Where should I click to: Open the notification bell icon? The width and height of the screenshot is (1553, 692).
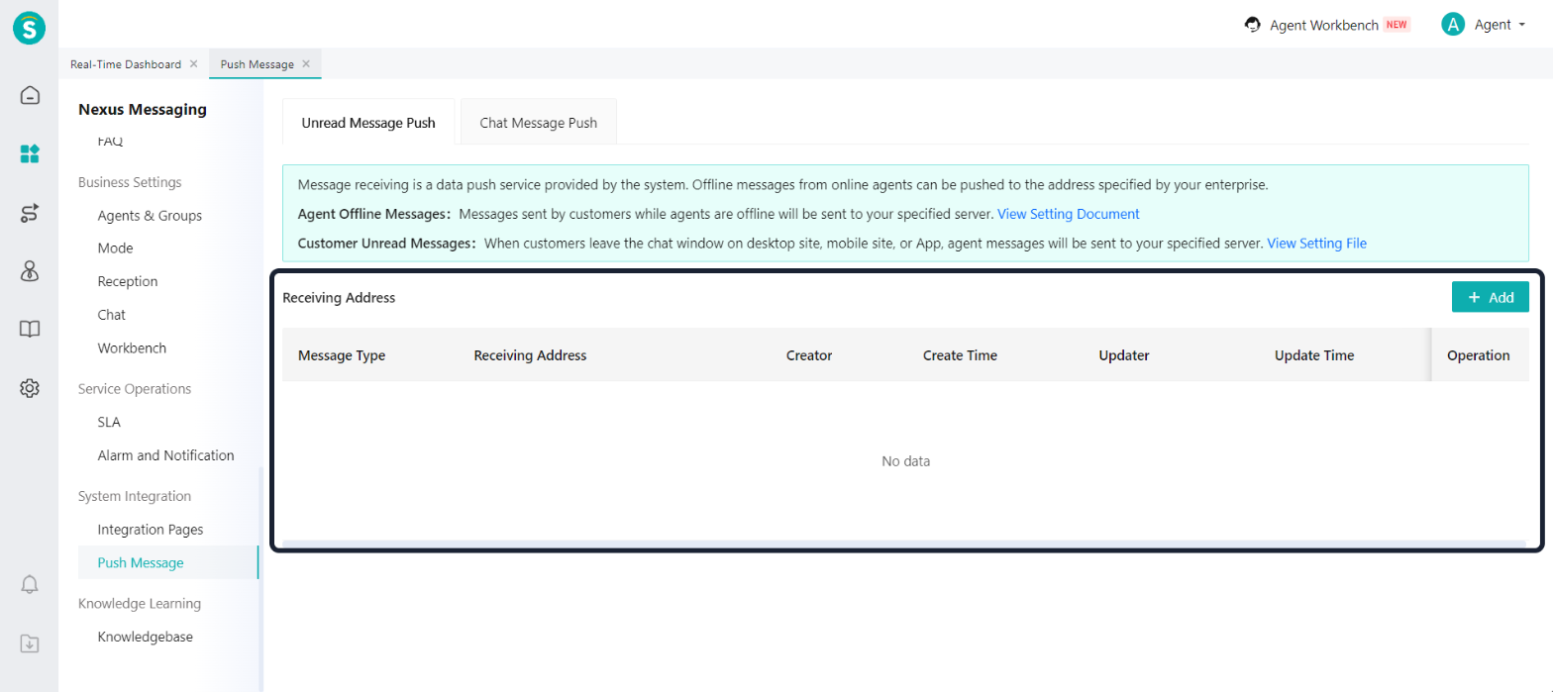click(x=30, y=584)
